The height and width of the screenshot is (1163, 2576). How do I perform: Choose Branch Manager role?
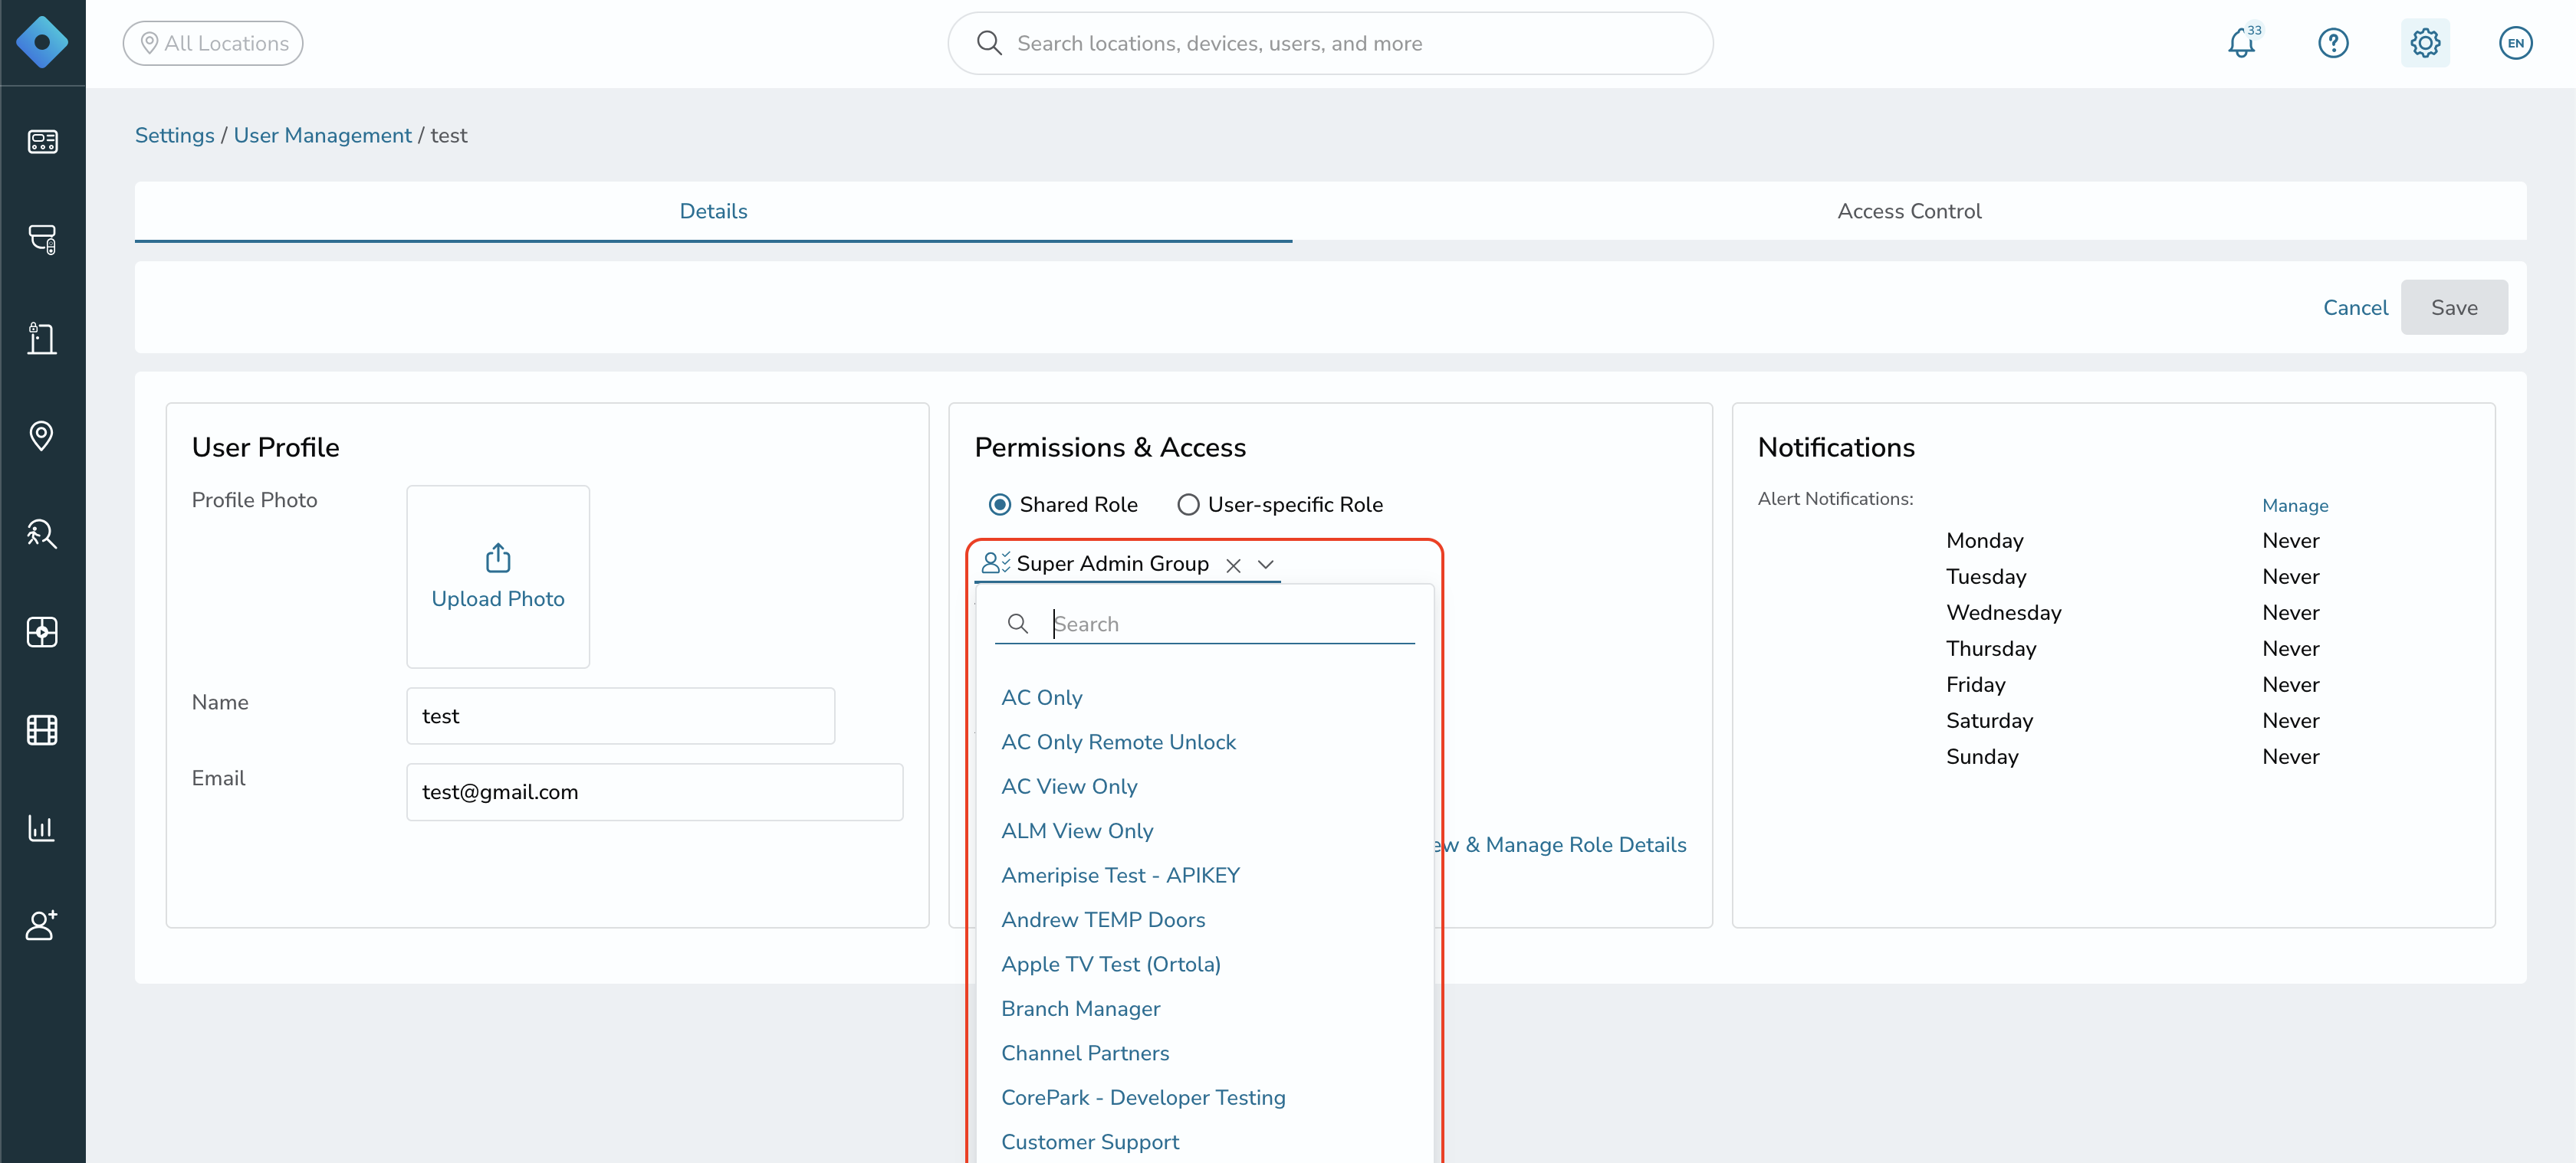coord(1081,1009)
